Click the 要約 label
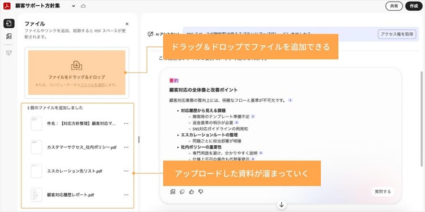425x212 pixels. [x=174, y=81]
